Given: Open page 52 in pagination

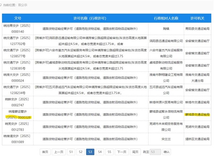Looking at the screenshot, I should tap(81, 152).
